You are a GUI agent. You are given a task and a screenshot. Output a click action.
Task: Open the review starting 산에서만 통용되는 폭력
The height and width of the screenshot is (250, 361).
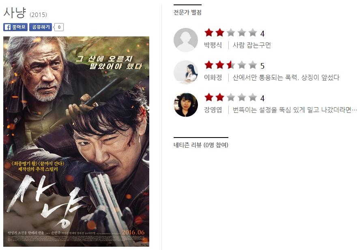(x=286, y=77)
